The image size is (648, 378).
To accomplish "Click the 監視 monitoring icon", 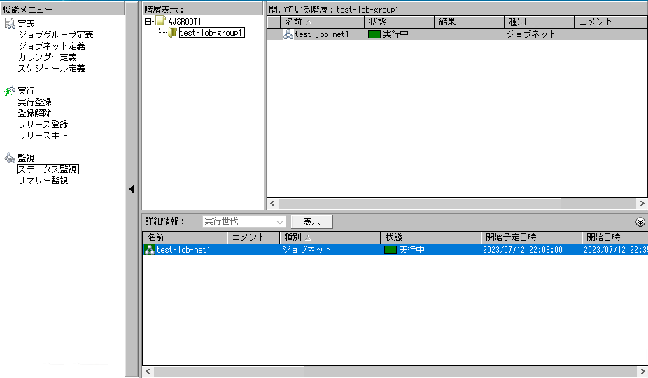I will tap(10, 157).
